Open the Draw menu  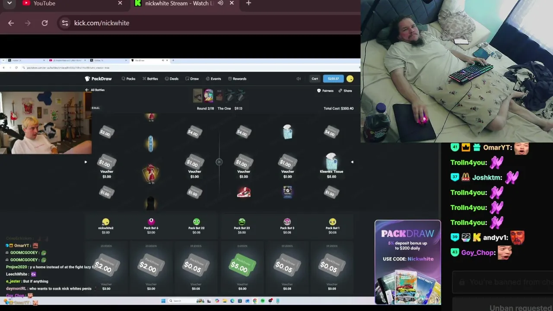click(x=192, y=79)
